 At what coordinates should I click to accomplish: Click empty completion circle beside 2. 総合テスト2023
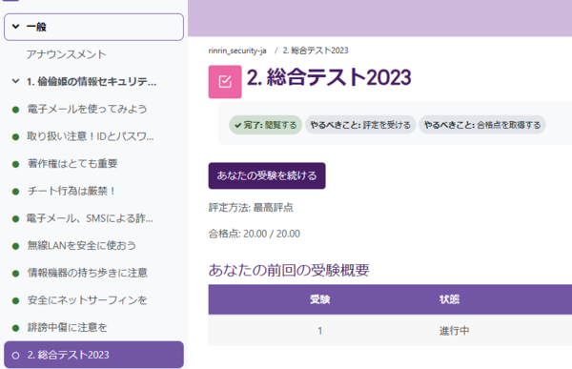pyautogui.click(x=15, y=356)
